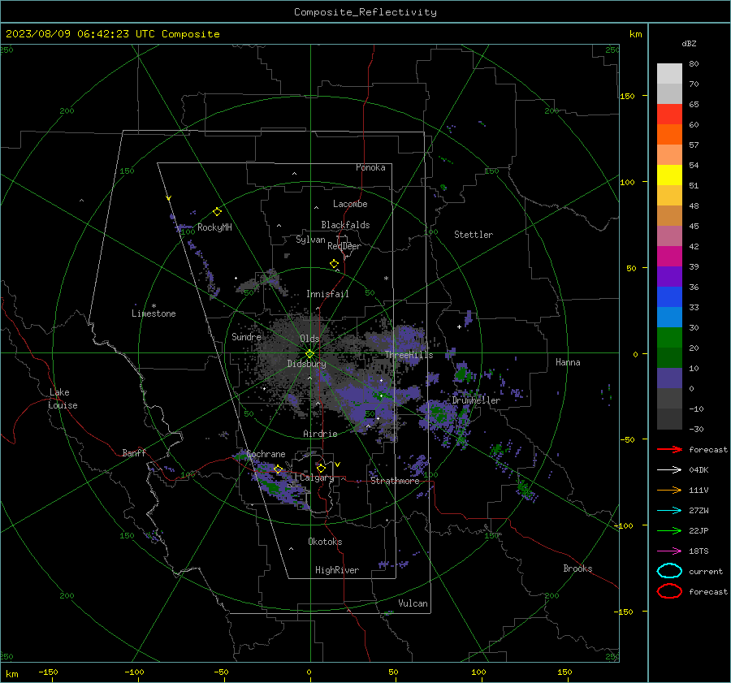This screenshot has height=683, width=731.
Task: Click the asterisk marker above Limestone
Action: 154,306
